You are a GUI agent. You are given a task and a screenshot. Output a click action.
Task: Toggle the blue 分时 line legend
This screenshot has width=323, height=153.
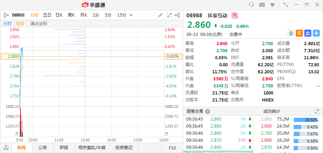coord(7,23)
